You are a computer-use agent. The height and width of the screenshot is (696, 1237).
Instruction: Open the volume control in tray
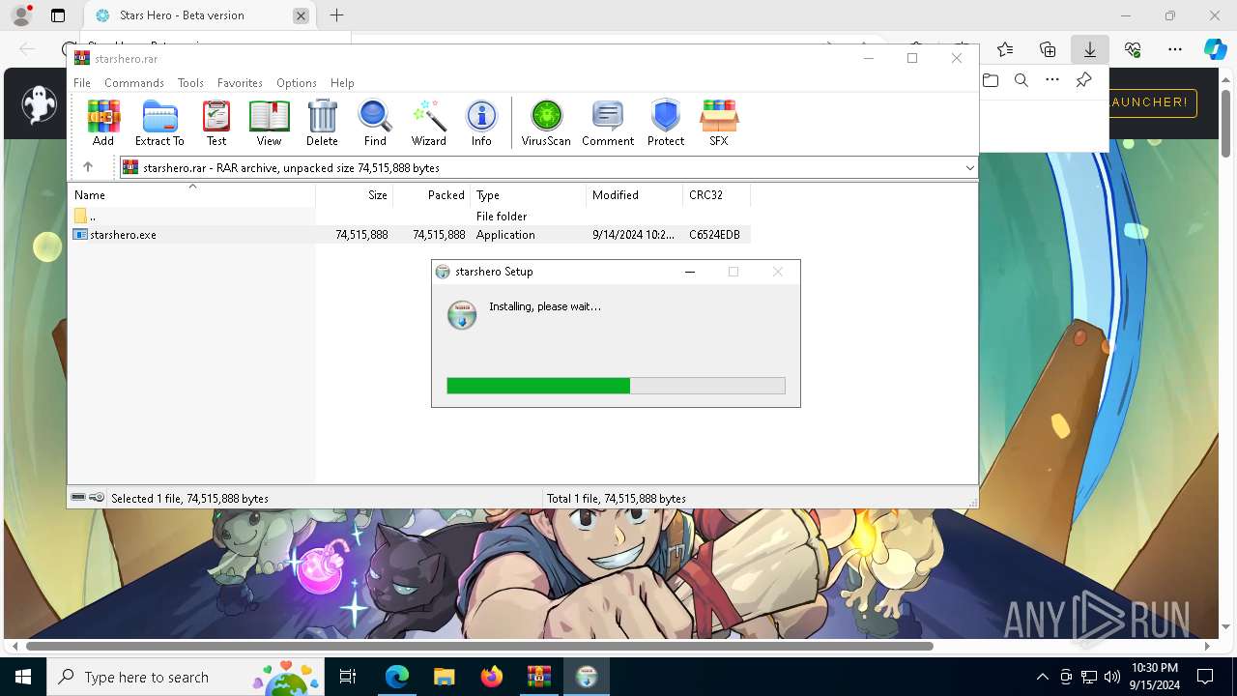tap(1112, 677)
